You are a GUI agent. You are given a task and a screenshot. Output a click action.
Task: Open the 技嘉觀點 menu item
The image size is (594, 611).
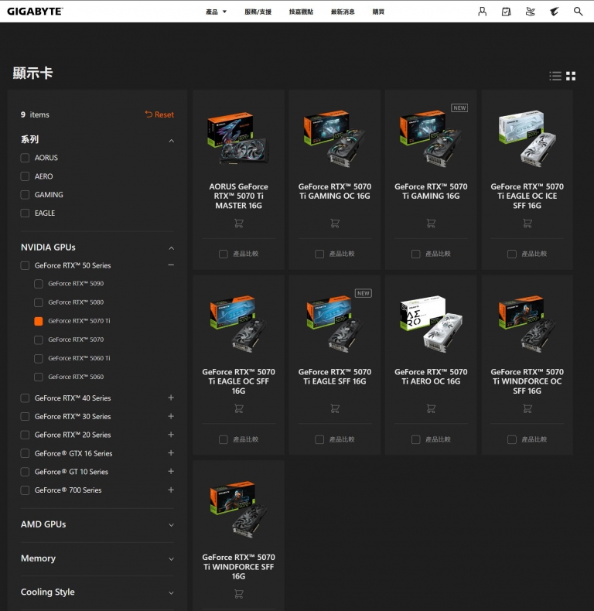click(x=301, y=12)
